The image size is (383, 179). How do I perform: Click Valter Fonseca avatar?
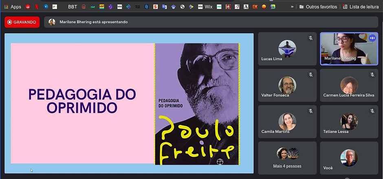pyautogui.click(x=287, y=85)
